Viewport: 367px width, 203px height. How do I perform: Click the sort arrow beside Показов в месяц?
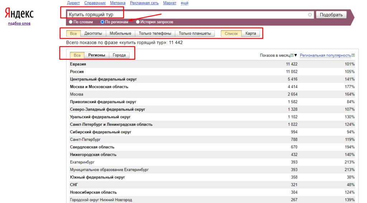[296, 55]
